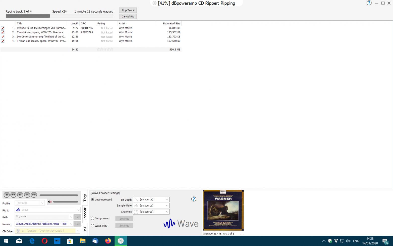393x246 pixels.
Task: Select the Compressed radio option
Action: coord(93,218)
